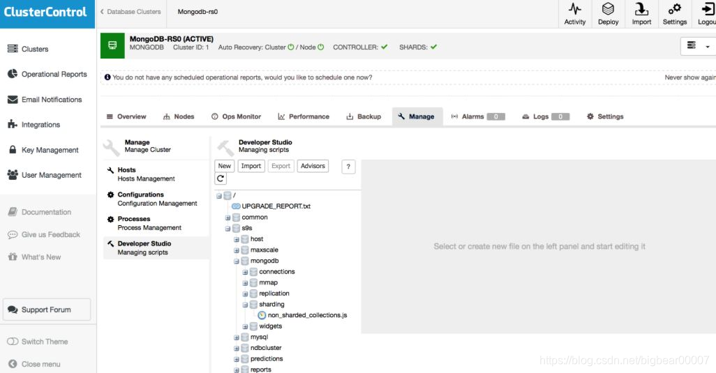716x373 pixels.
Task: Expand the connections folder
Action: click(x=245, y=272)
